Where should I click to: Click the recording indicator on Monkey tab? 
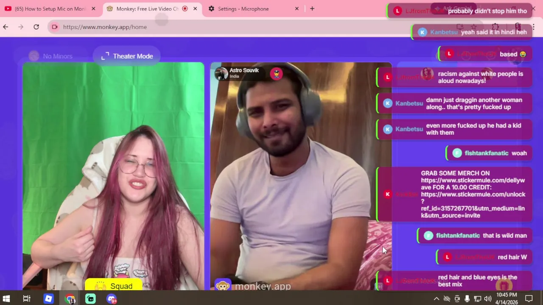(x=185, y=8)
